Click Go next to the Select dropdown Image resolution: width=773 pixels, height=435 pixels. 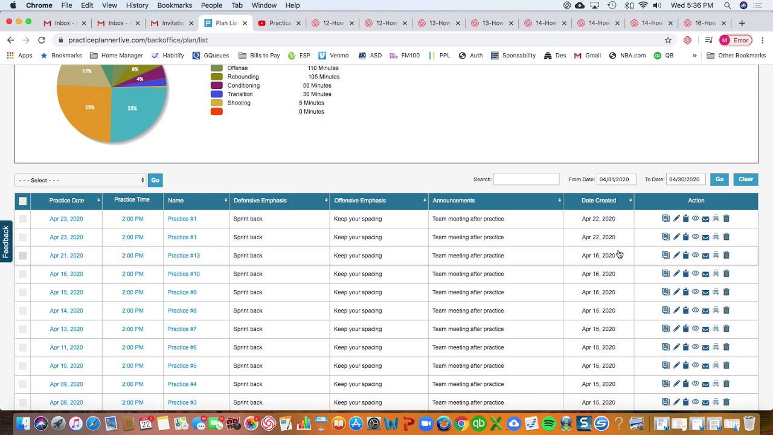pyautogui.click(x=155, y=180)
